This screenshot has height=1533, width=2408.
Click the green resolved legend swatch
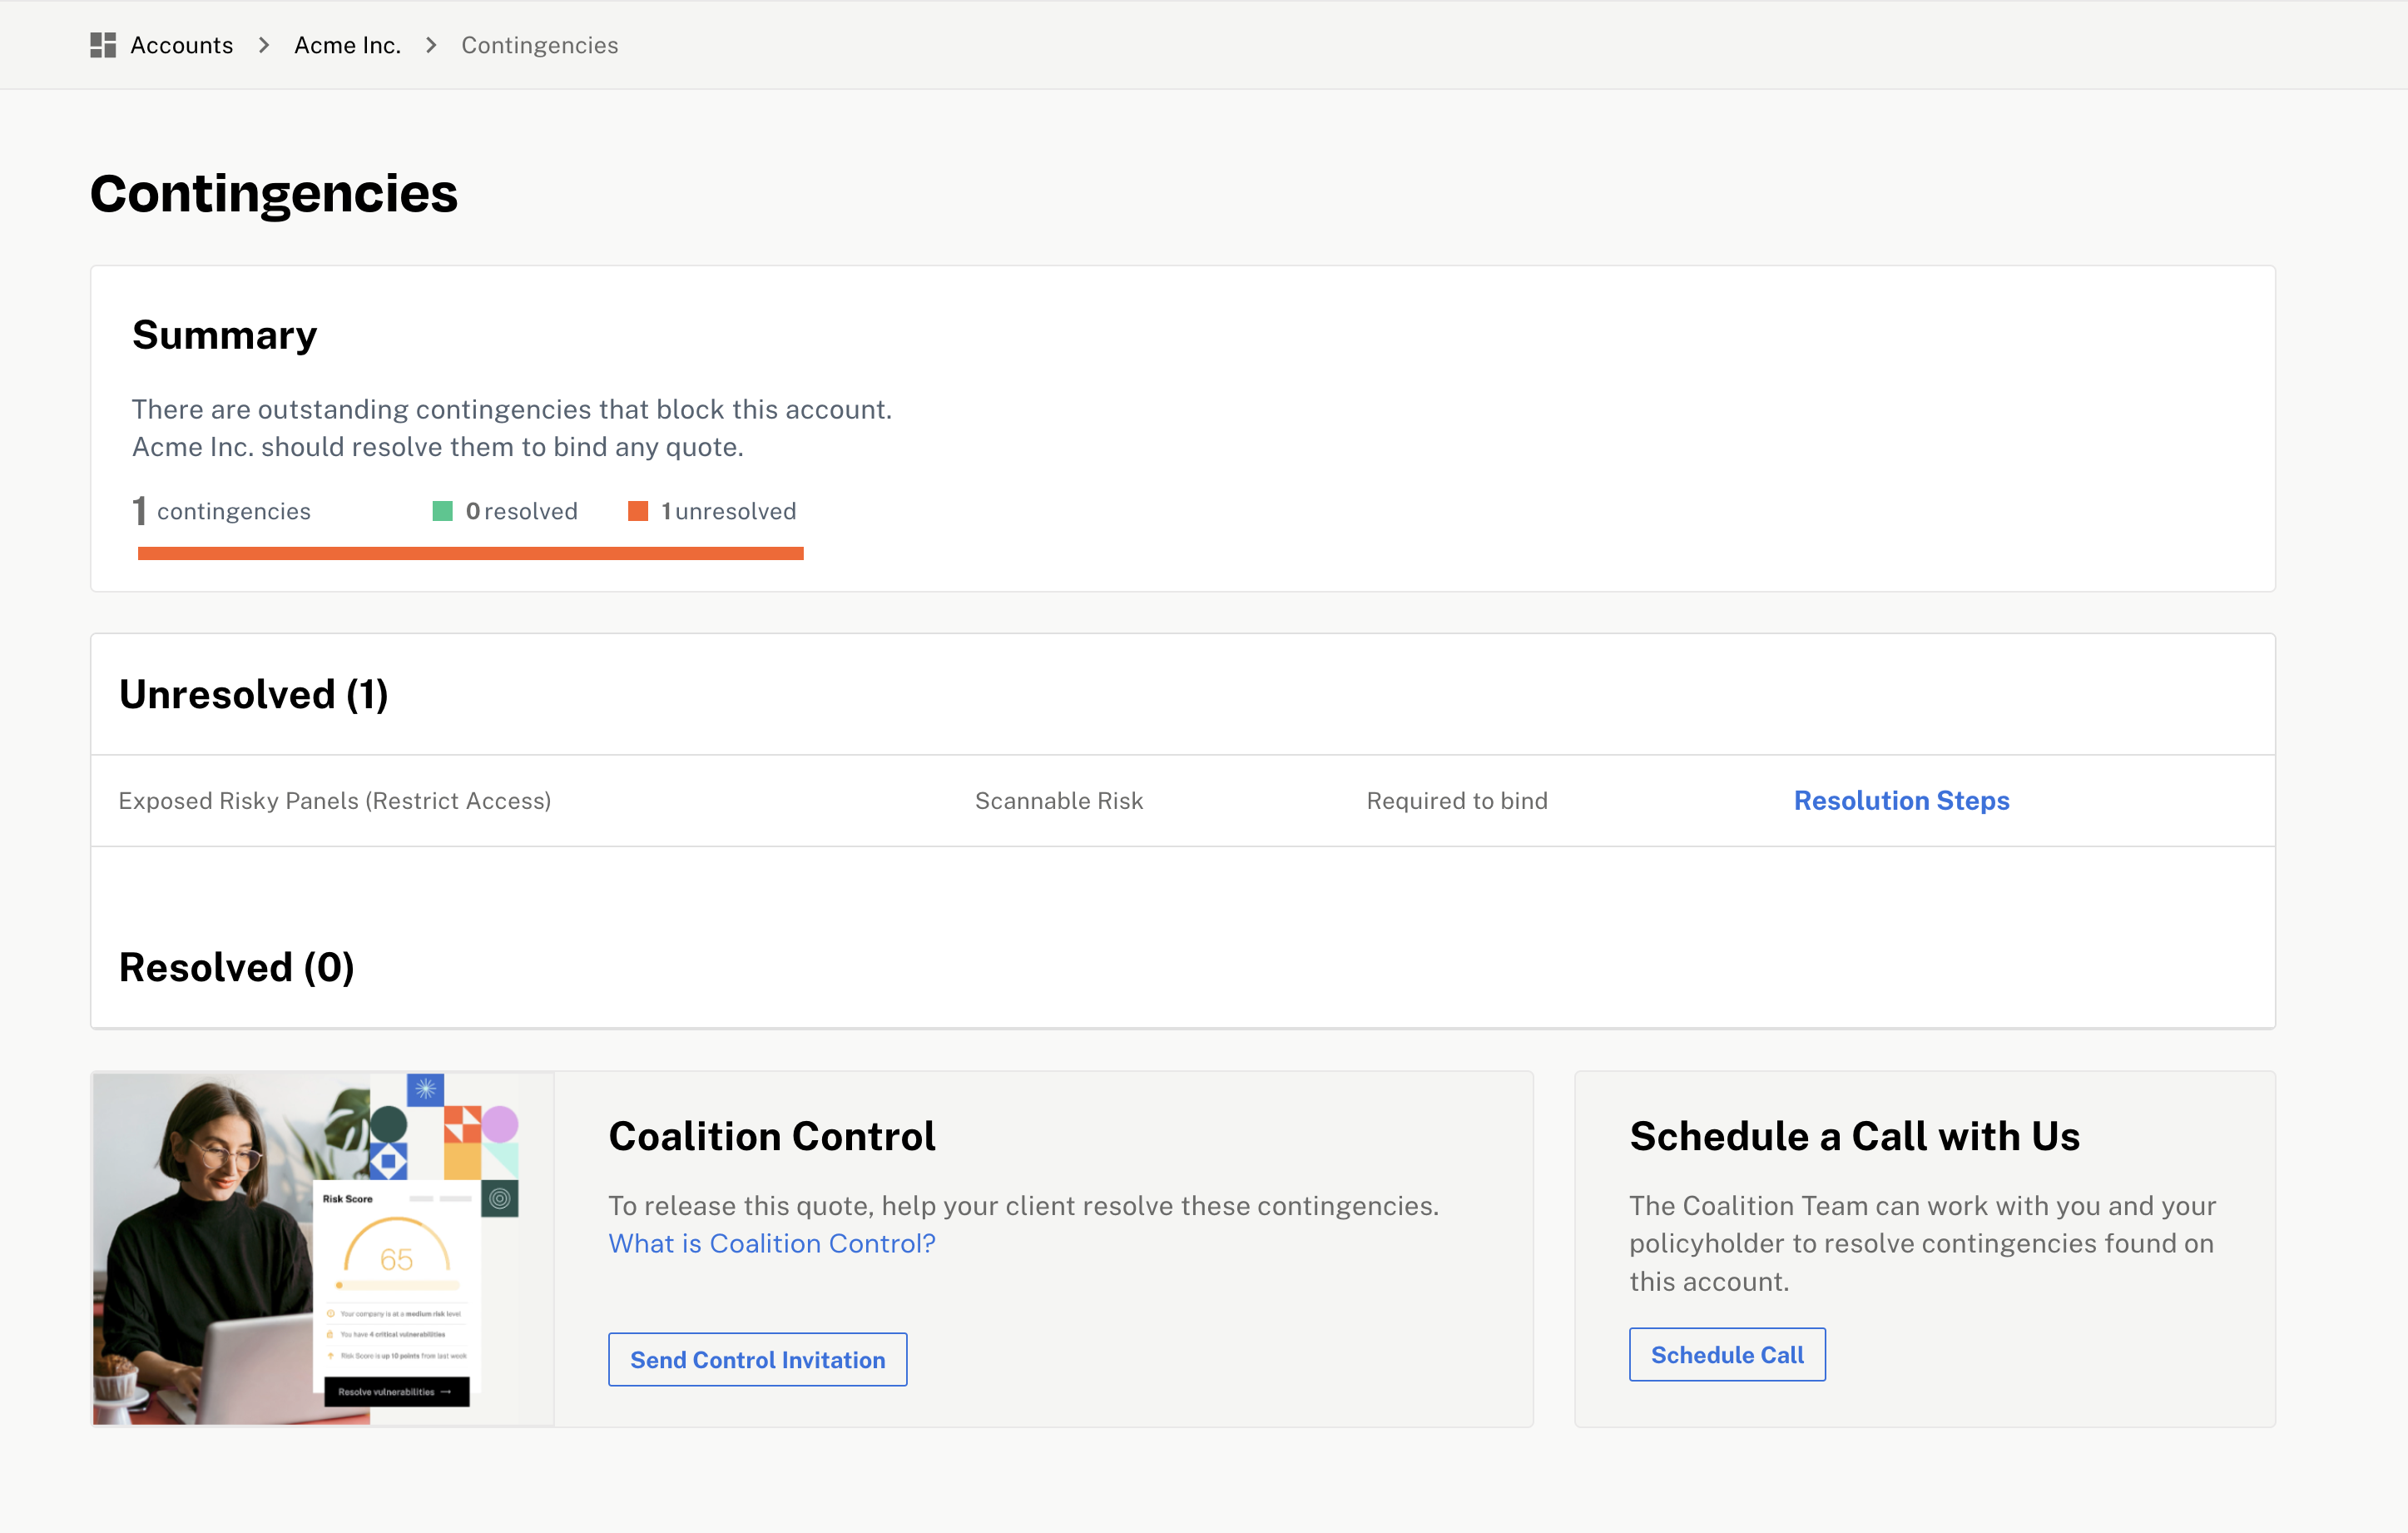(x=442, y=511)
